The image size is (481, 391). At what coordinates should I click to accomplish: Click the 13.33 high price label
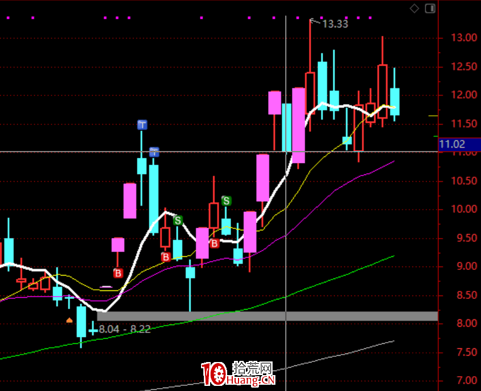(335, 24)
